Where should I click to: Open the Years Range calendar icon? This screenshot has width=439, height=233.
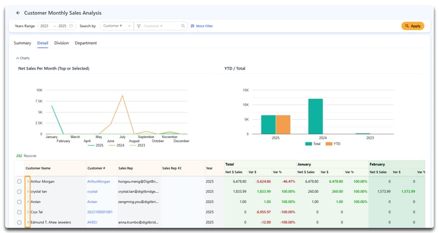coord(71,26)
